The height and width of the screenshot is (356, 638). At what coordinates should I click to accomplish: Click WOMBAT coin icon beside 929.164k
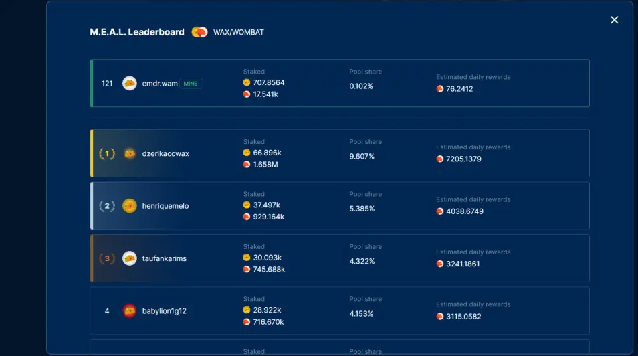coord(247,217)
